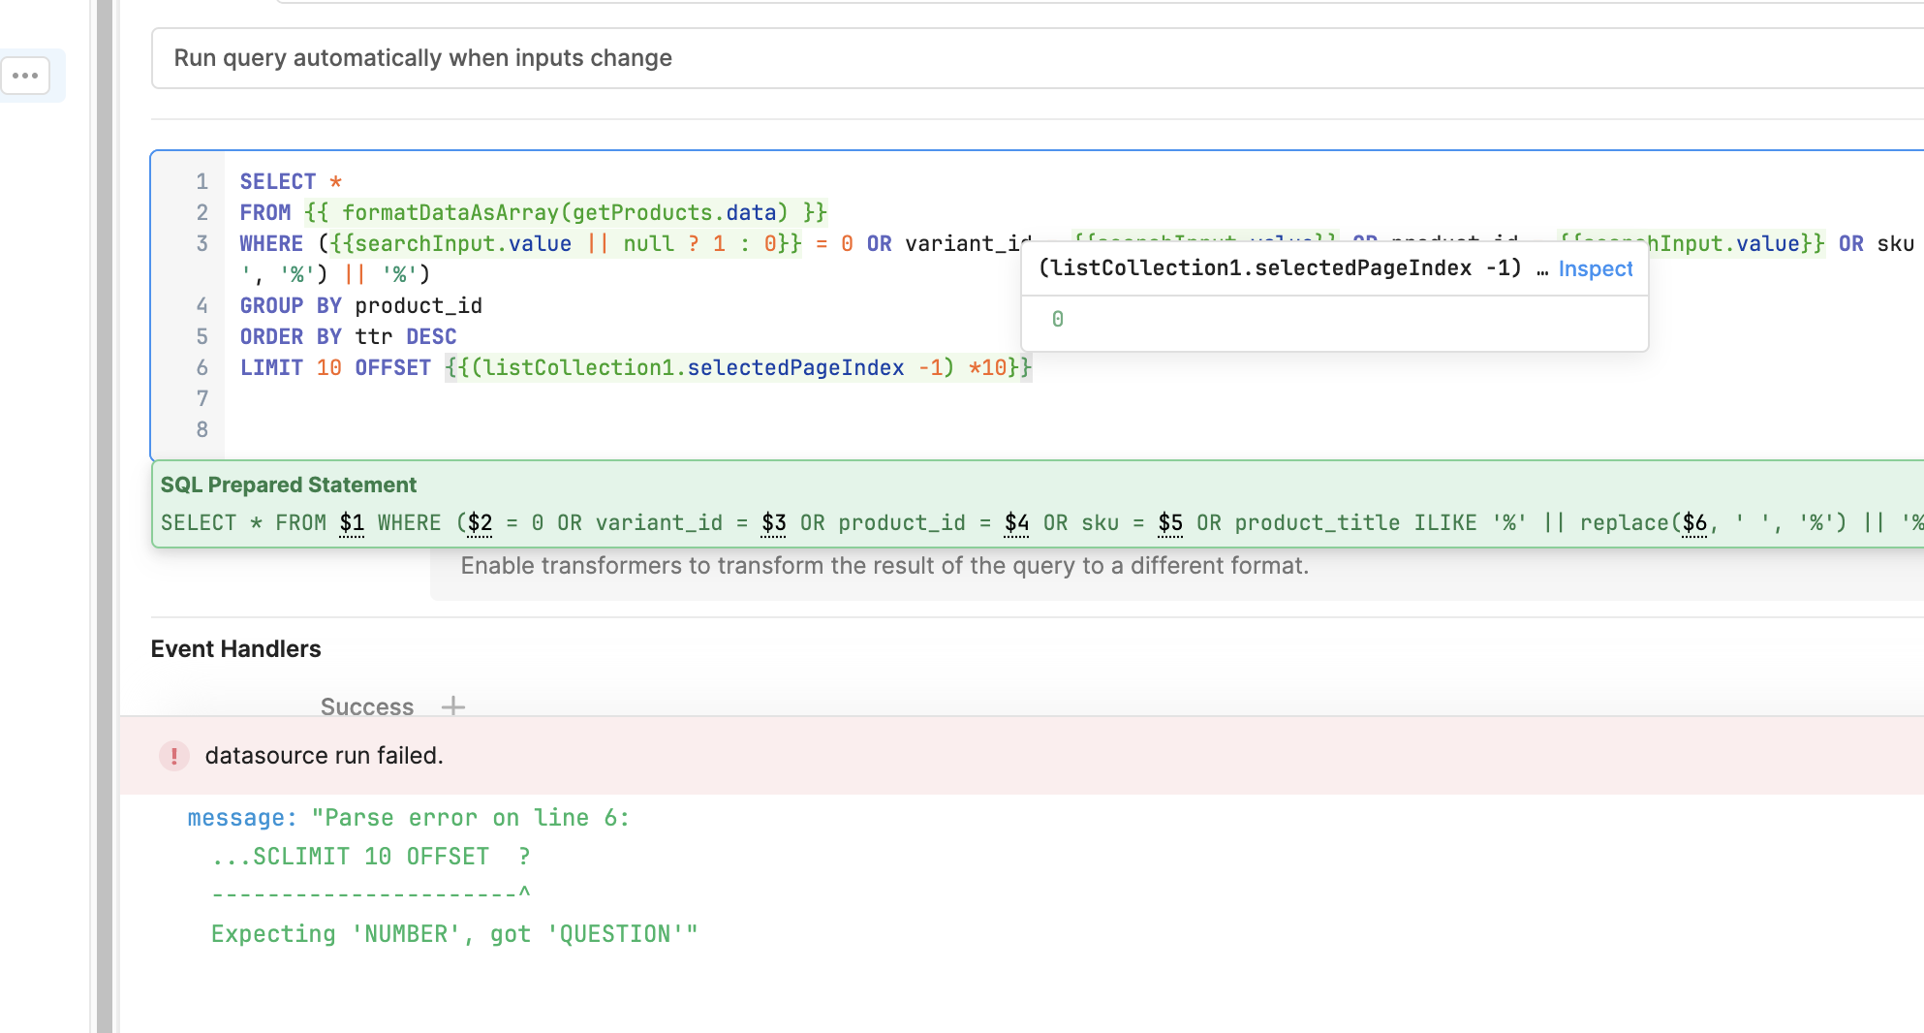Viewport: 1924px width, 1033px height.
Task: Click the Inspect link in the tooltip
Action: click(1595, 269)
